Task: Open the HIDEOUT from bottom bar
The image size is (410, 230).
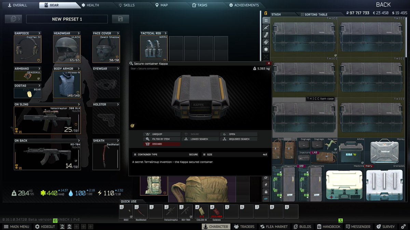Action: tap(45, 227)
